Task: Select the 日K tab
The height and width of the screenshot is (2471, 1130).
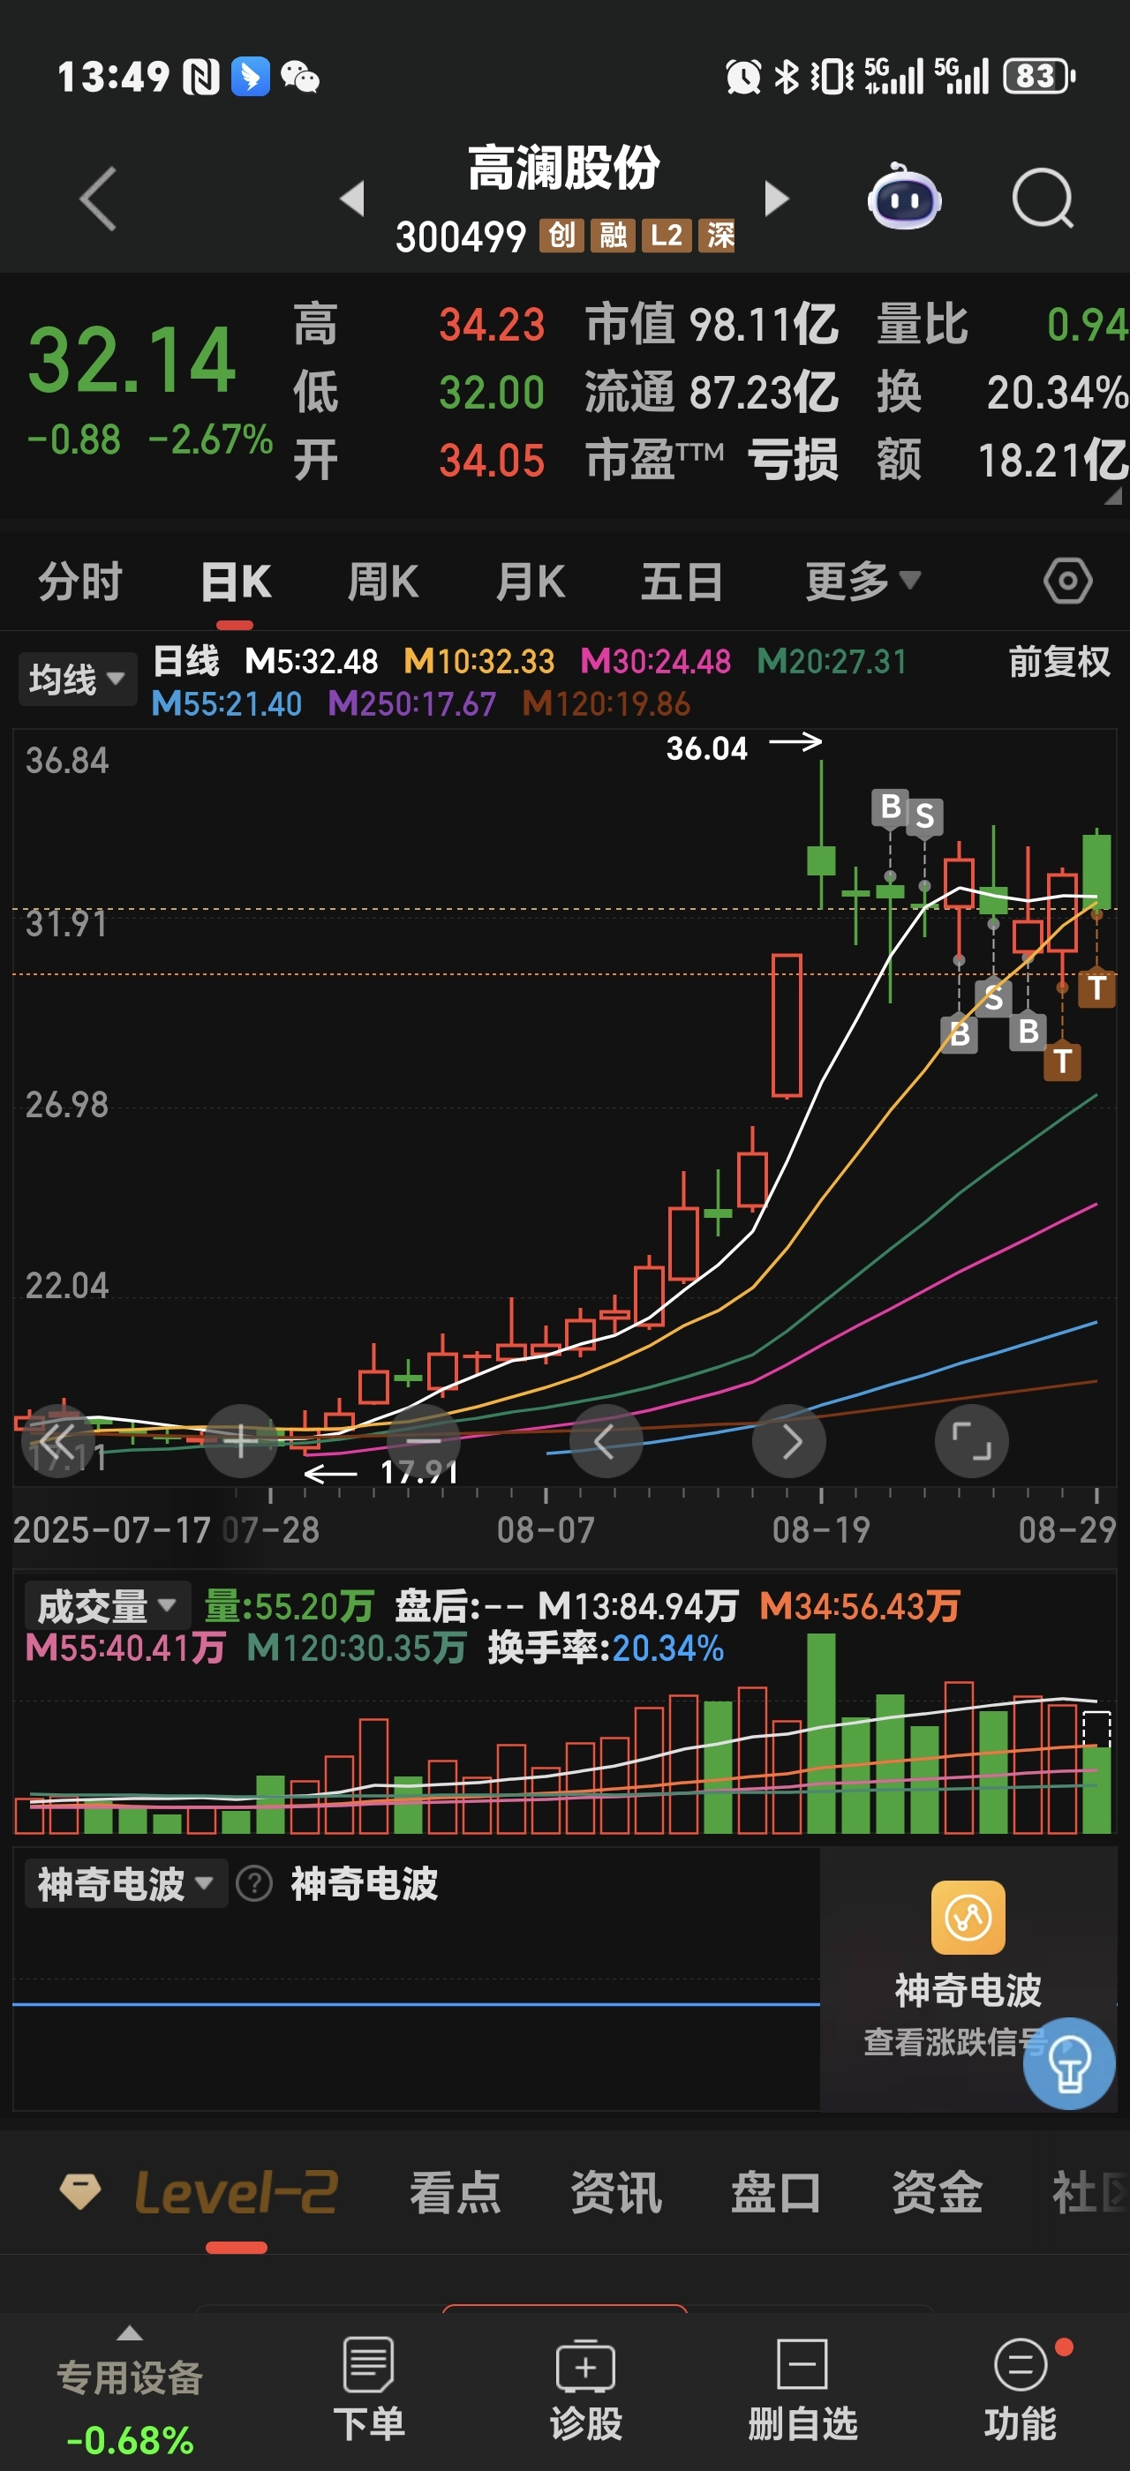Action: tap(236, 582)
